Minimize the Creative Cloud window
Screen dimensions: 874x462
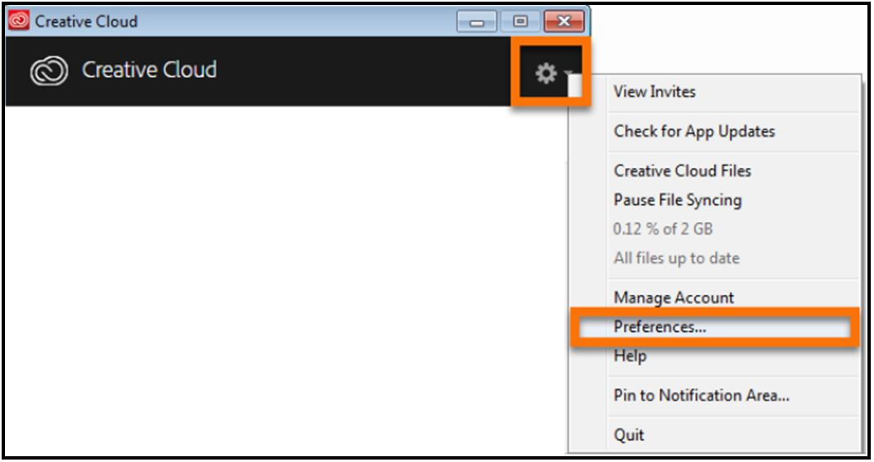click(476, 21)
